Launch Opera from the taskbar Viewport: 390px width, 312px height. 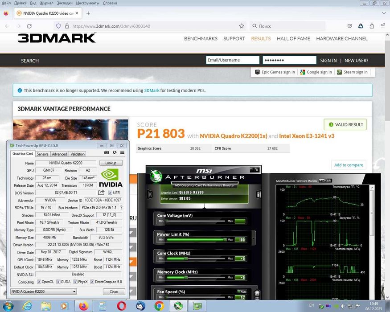121,306
